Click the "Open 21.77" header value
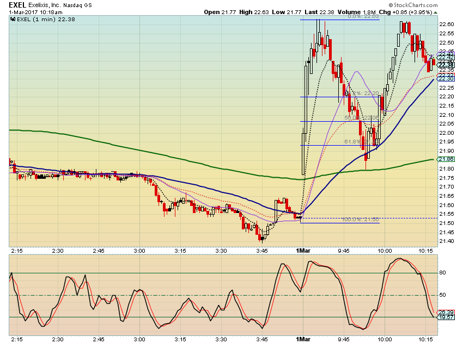Image resolution: width=463 pixels, height=344 pixels. pyautogui.click(x=220, y=12)
